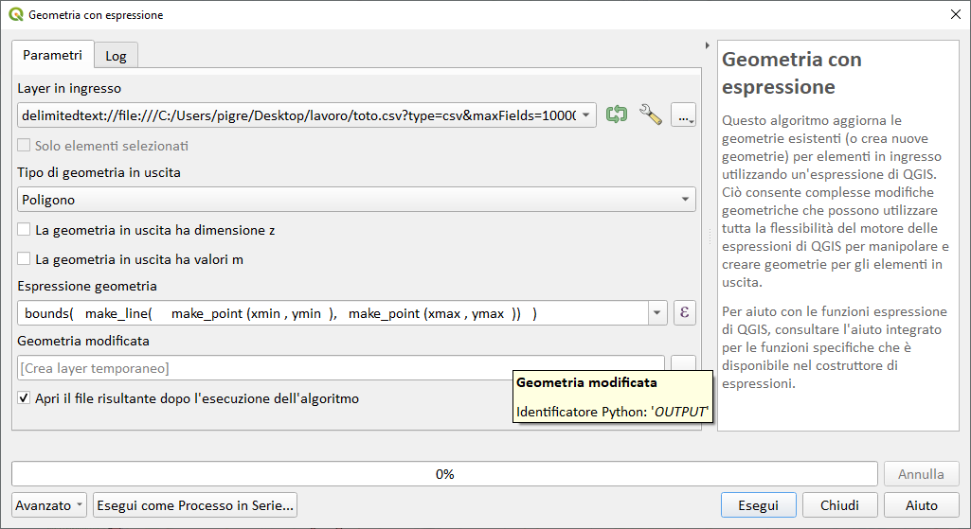Image resolution: width=971 pixels, height=529 pixels.
Task: Click the 0% progress bar
Action: (444, 474)
